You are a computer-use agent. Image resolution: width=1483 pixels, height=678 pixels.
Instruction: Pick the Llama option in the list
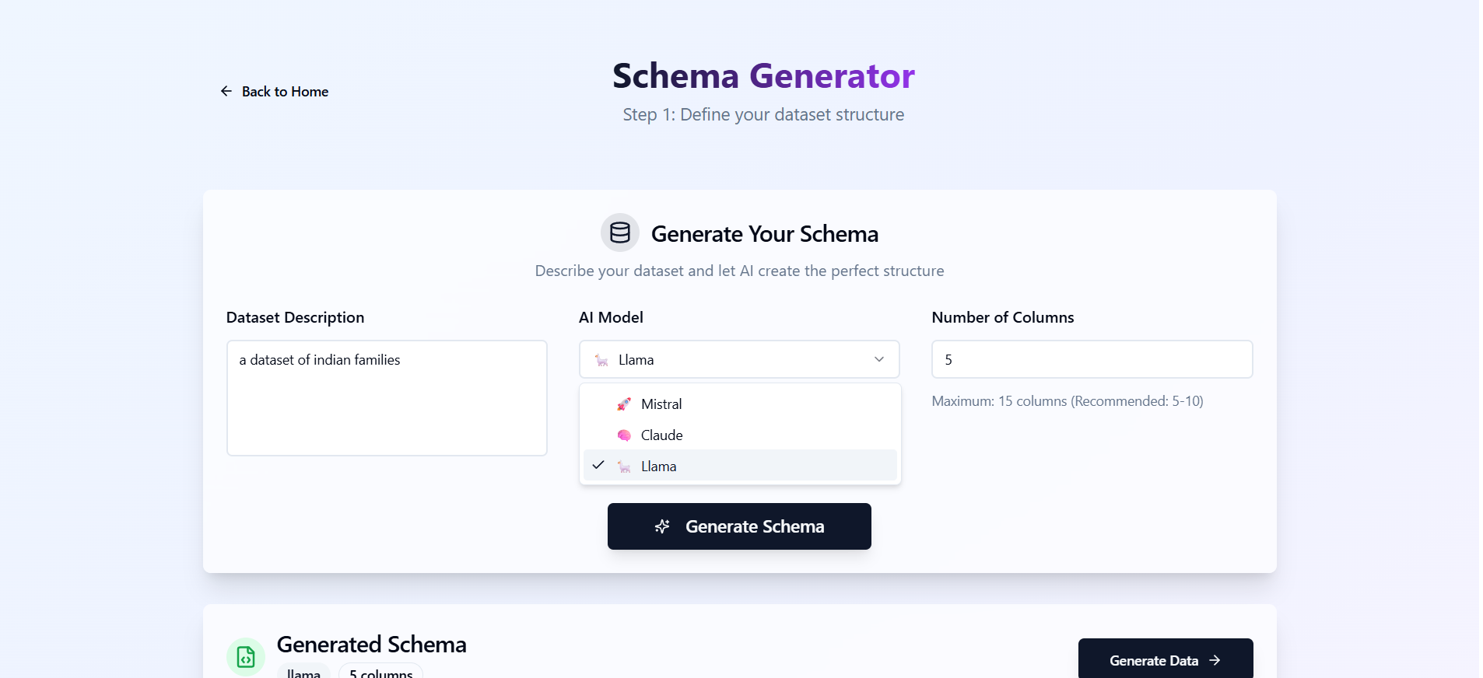point(659,467)
